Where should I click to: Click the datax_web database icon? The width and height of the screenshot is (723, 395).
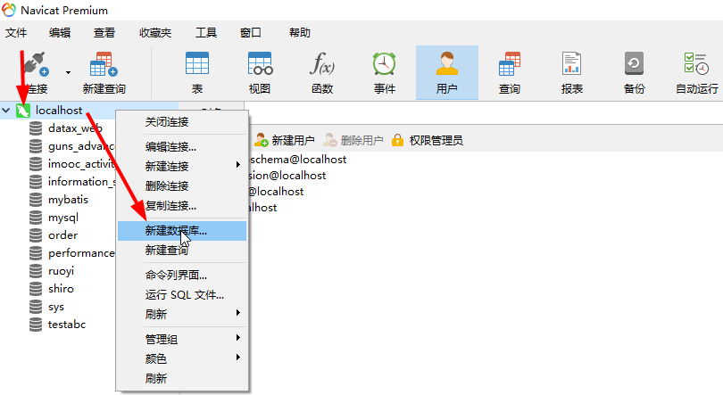pyautogui.click(x=36, y=128)
